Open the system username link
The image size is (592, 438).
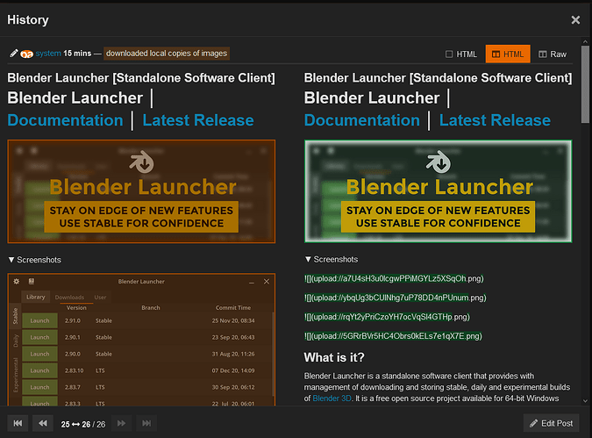click(48, 54)
